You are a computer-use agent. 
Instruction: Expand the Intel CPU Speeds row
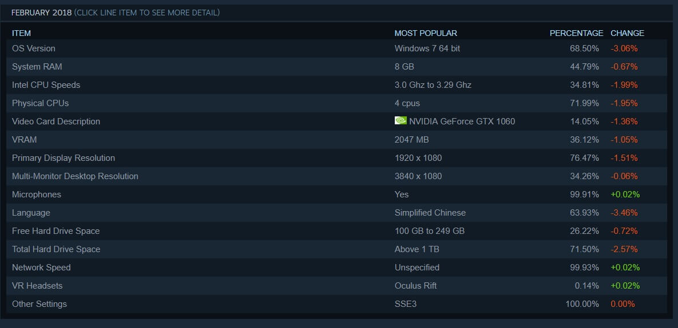pyautogui.click(x=46, y=85)
